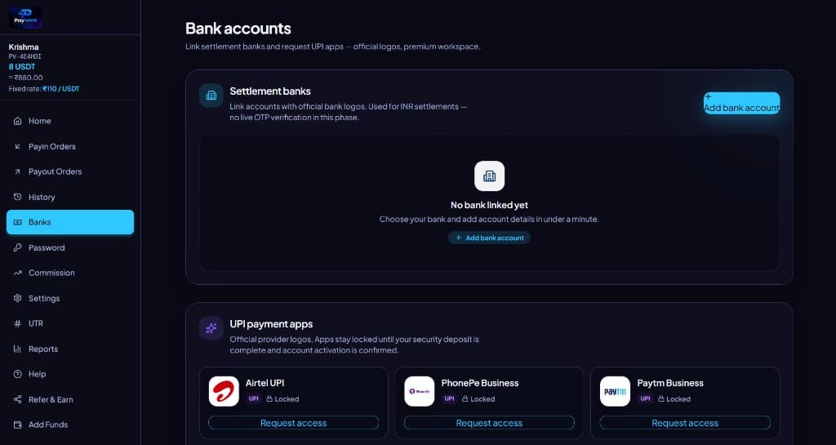Click the small Add bank account pill

point(490,238)
